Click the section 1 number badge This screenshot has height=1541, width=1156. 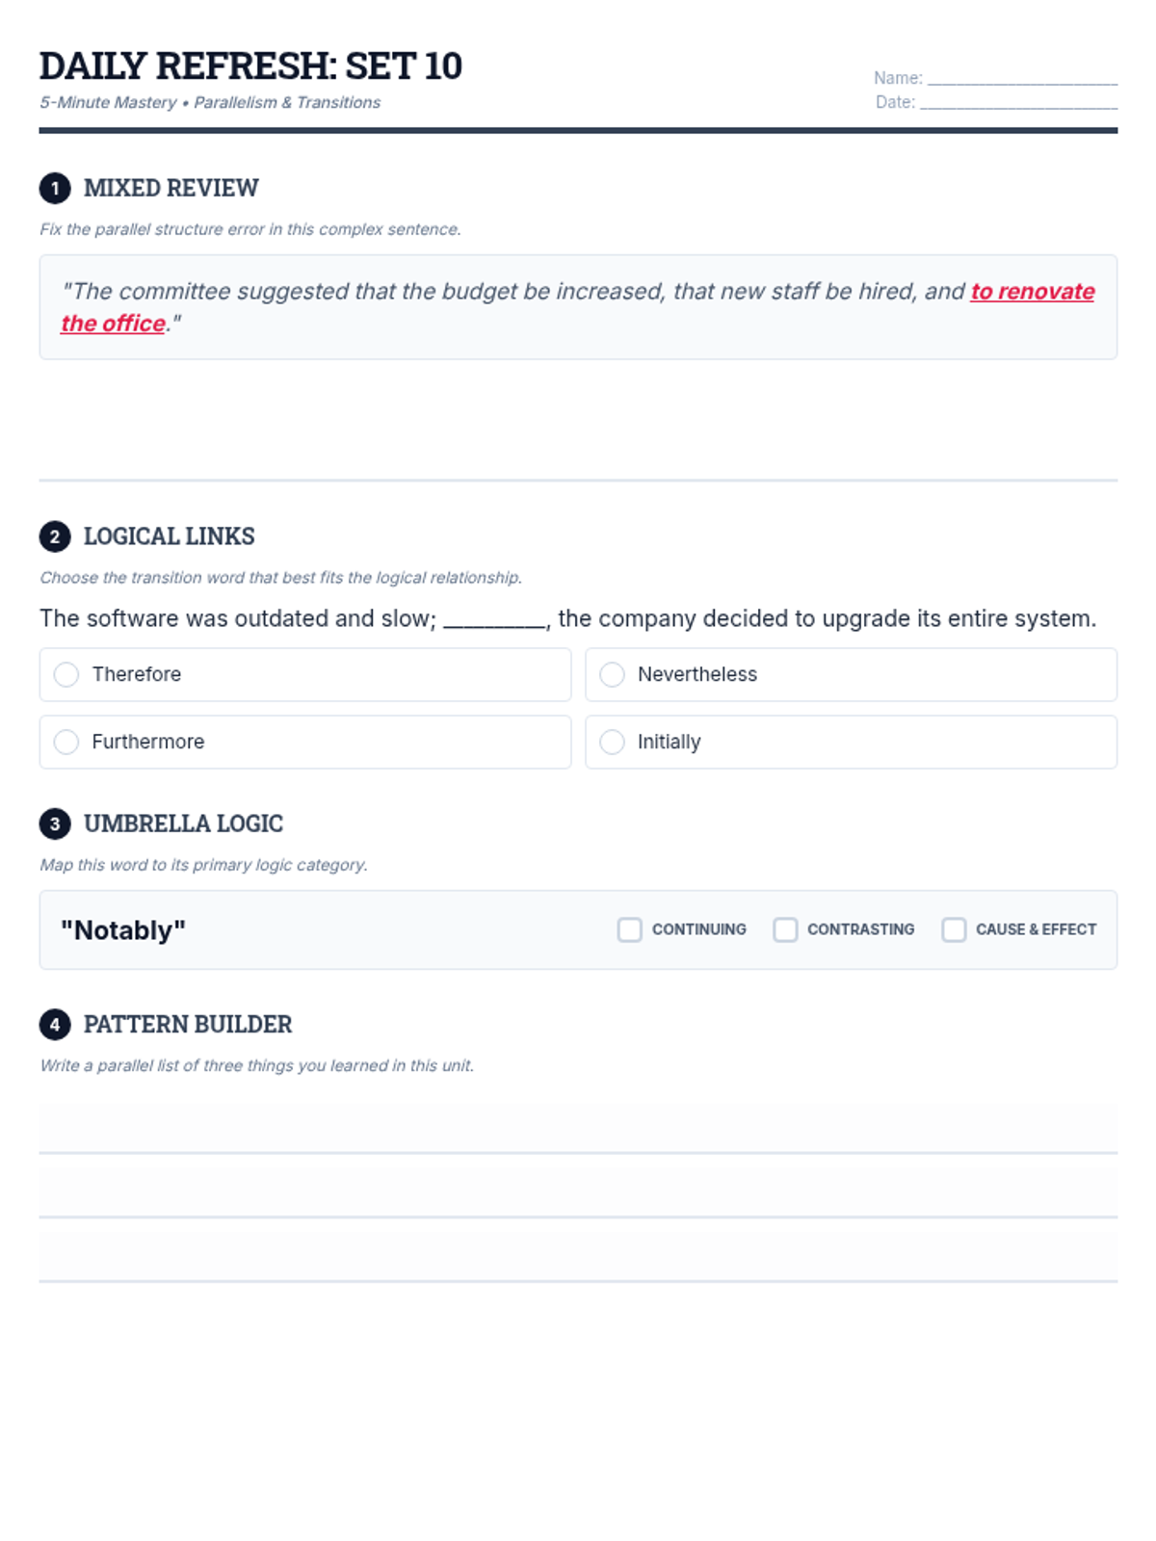click(55, 188)
